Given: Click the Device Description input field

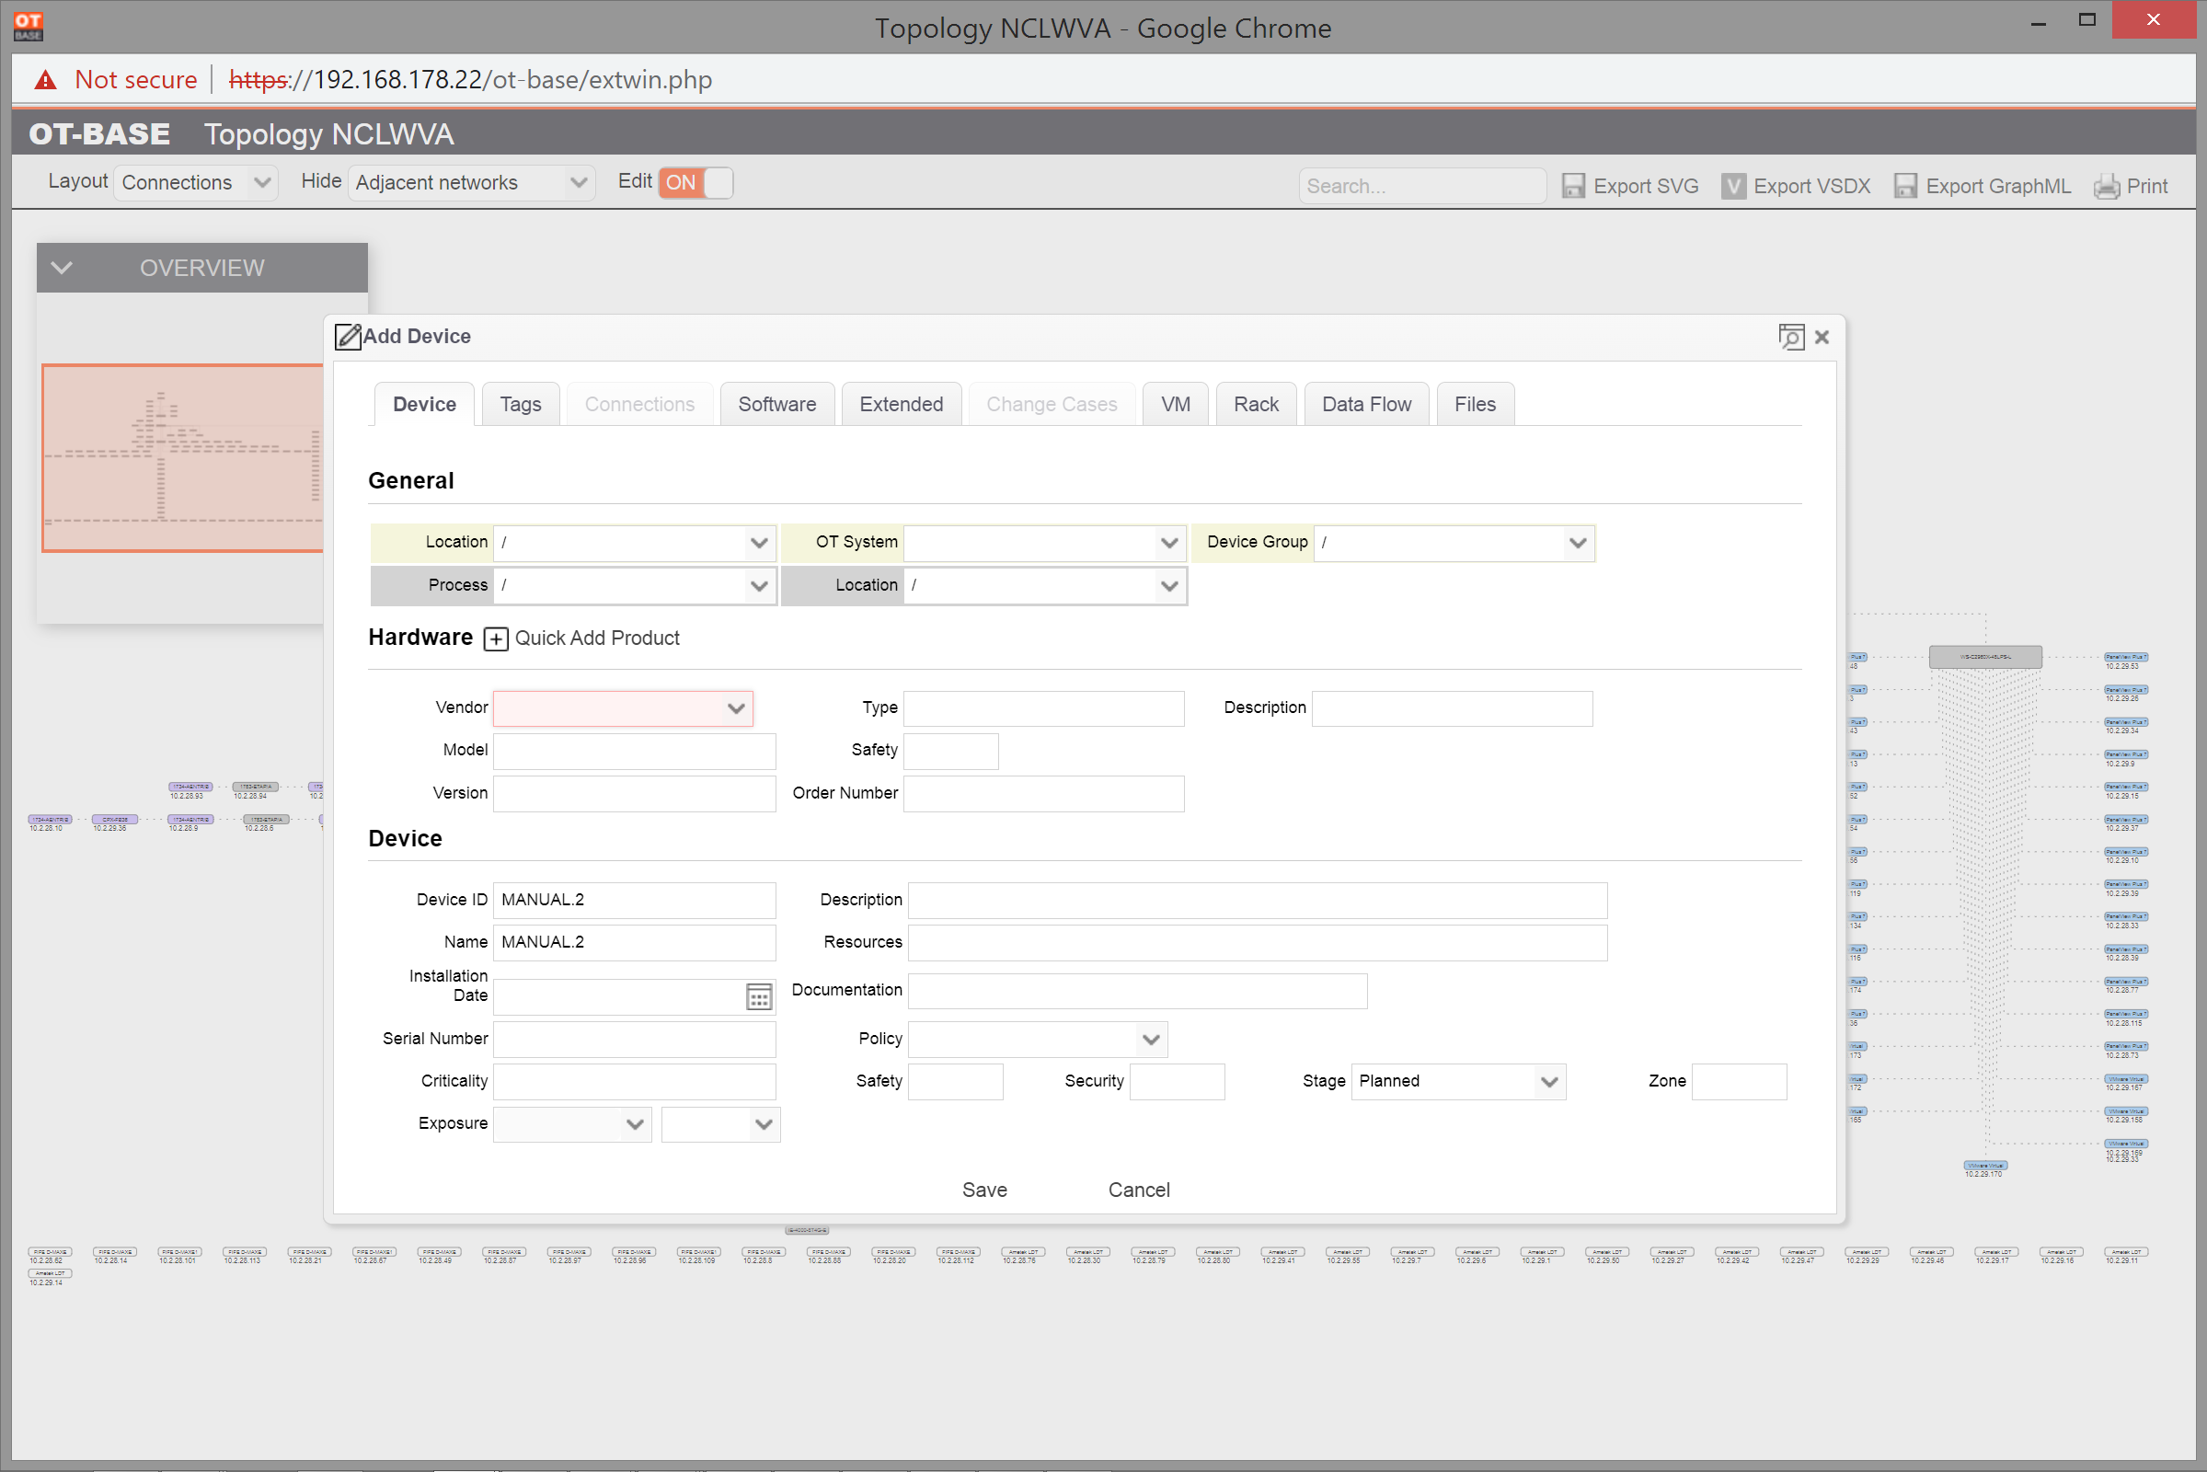Looking at the screenshot, I should point(1257,901).
